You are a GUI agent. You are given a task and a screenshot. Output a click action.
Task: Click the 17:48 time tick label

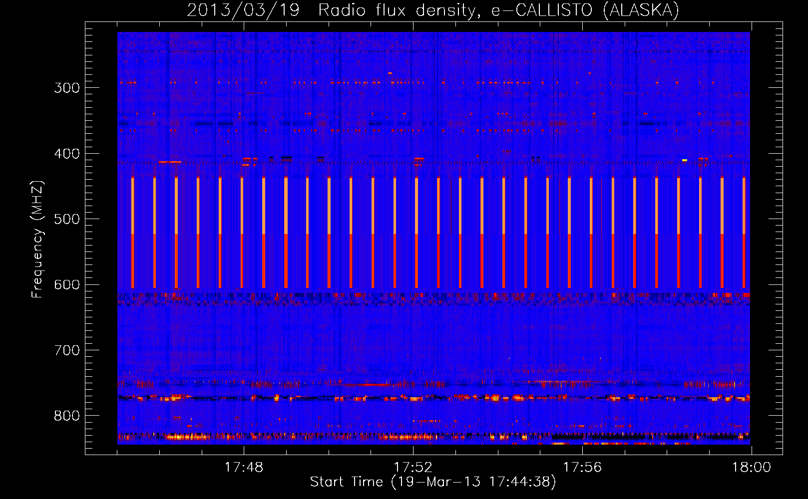click(x=244, y=468)
